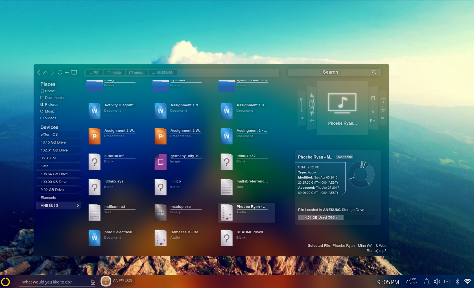Open the Activity Diagram Word document icon
474x288 pixels.
(95, 111)
